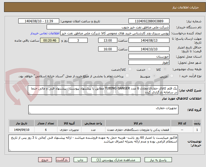
Task: Click the resize grip of گروه کالا textarea
Action: (30, 113)
